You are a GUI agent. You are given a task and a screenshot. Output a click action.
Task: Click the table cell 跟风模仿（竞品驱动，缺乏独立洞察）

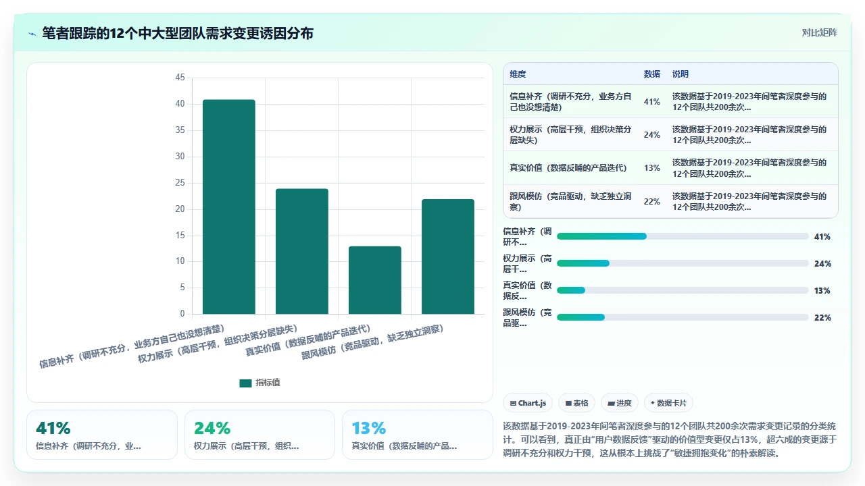[571, 201]
